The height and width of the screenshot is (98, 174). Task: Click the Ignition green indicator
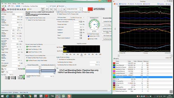[x=24, y=75]
